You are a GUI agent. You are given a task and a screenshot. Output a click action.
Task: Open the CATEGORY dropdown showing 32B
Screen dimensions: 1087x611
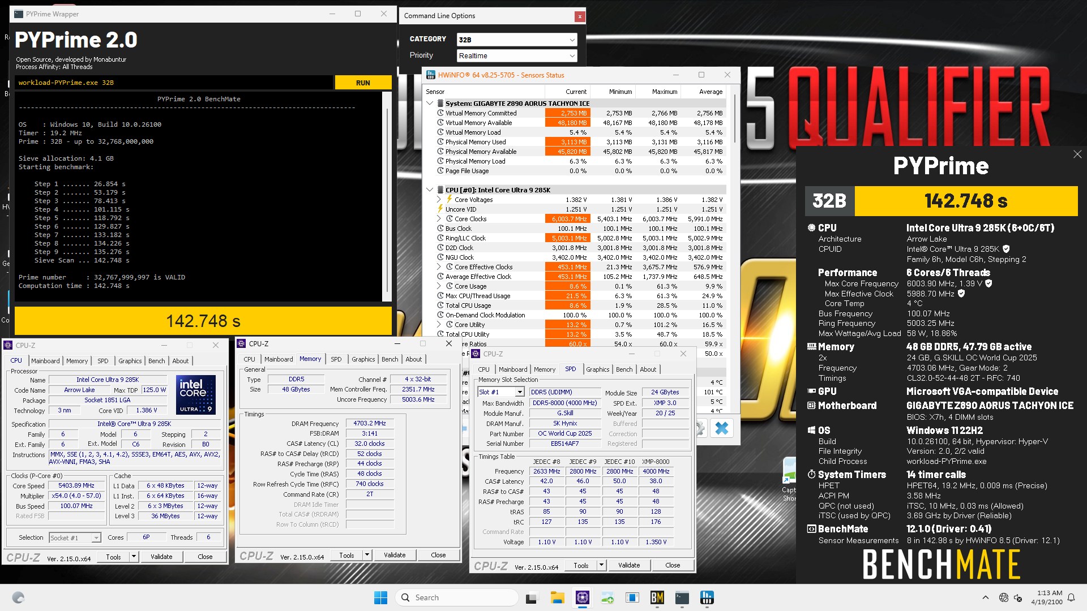[x=517, y=40]
